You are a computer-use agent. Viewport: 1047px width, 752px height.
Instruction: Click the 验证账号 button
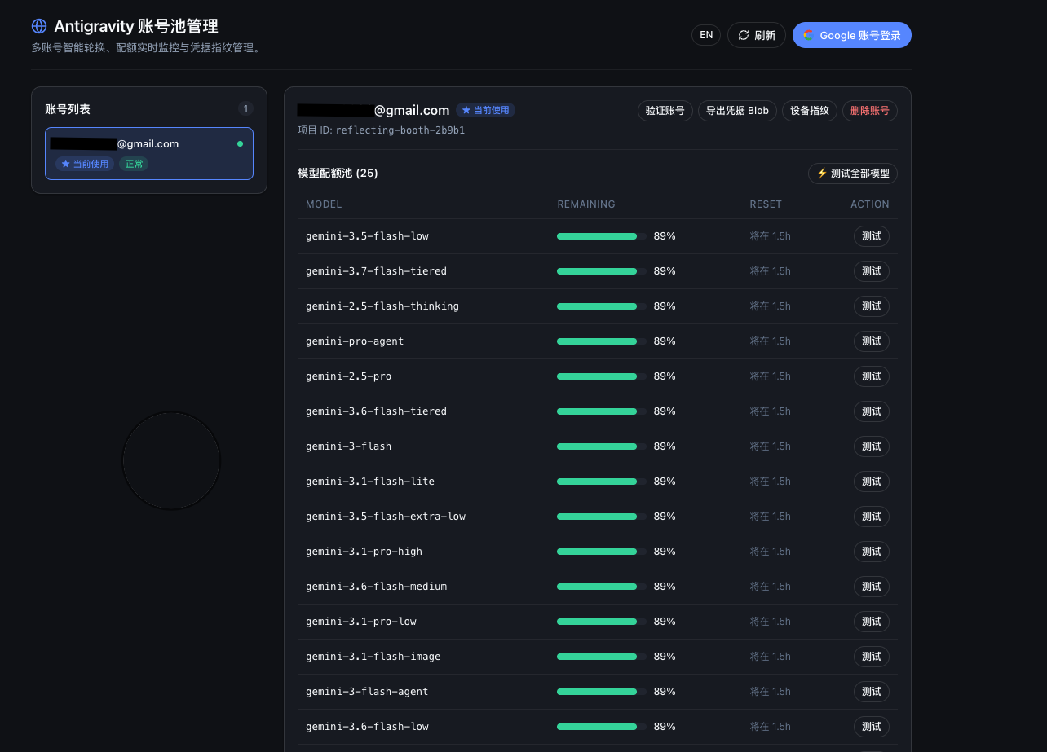[665, 111]
